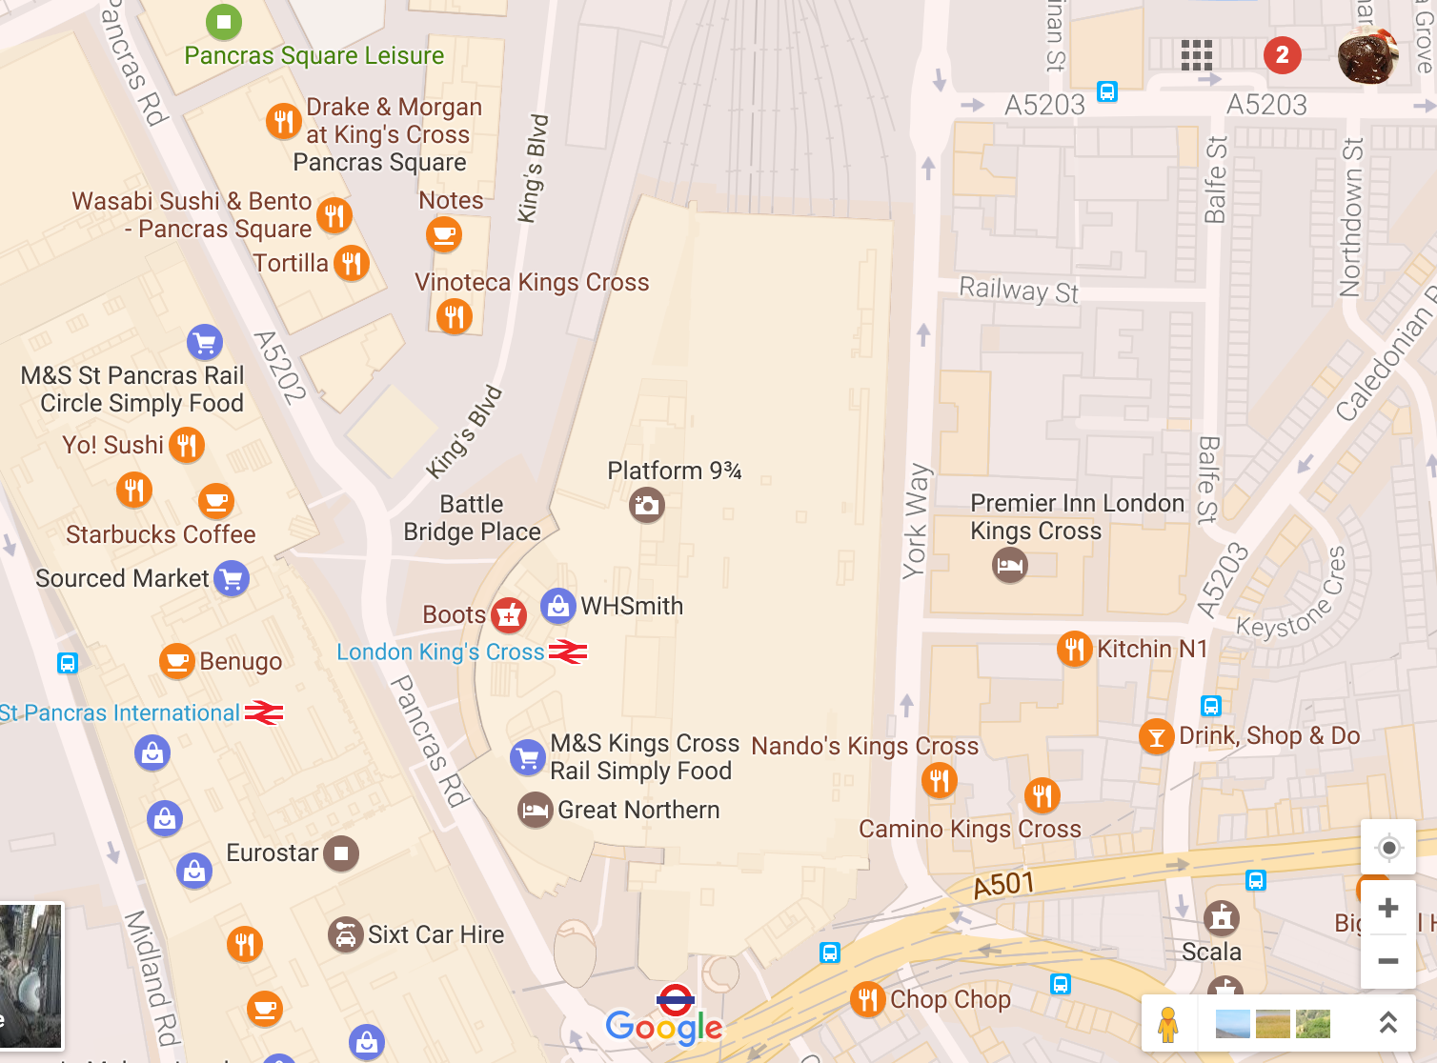Select the Drink, Shop & Do bar marker
Screen dimensions: 1437x1063
(x=1156, y=736)
